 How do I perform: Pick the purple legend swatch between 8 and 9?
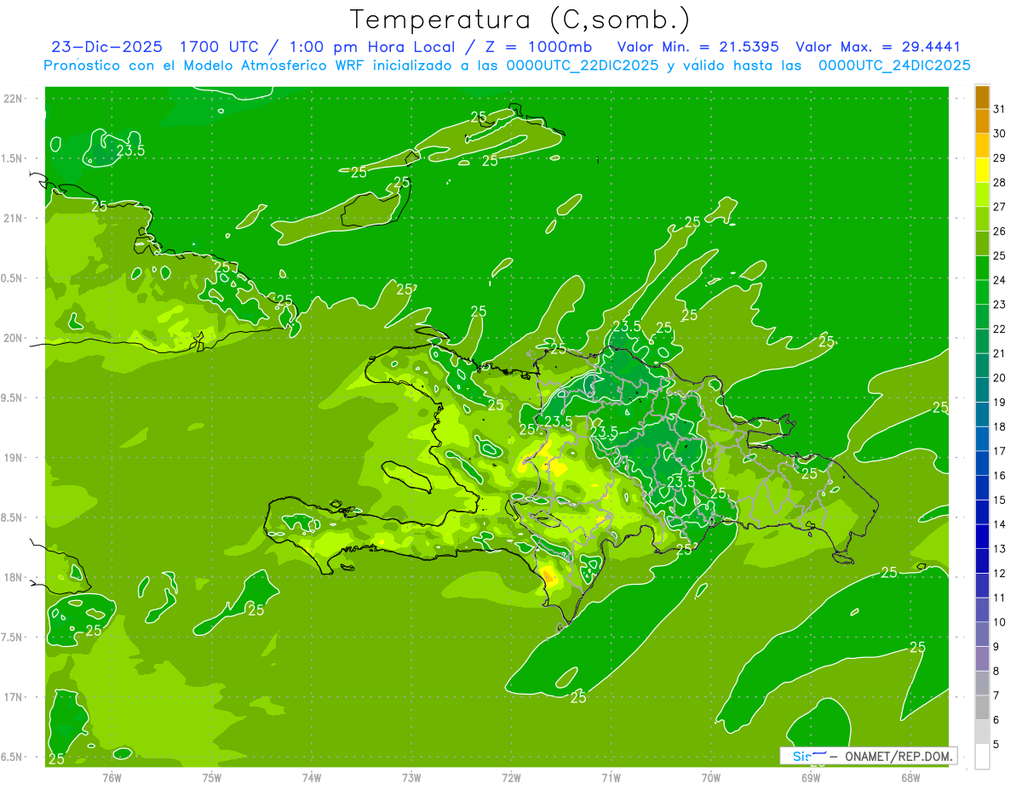982,659
